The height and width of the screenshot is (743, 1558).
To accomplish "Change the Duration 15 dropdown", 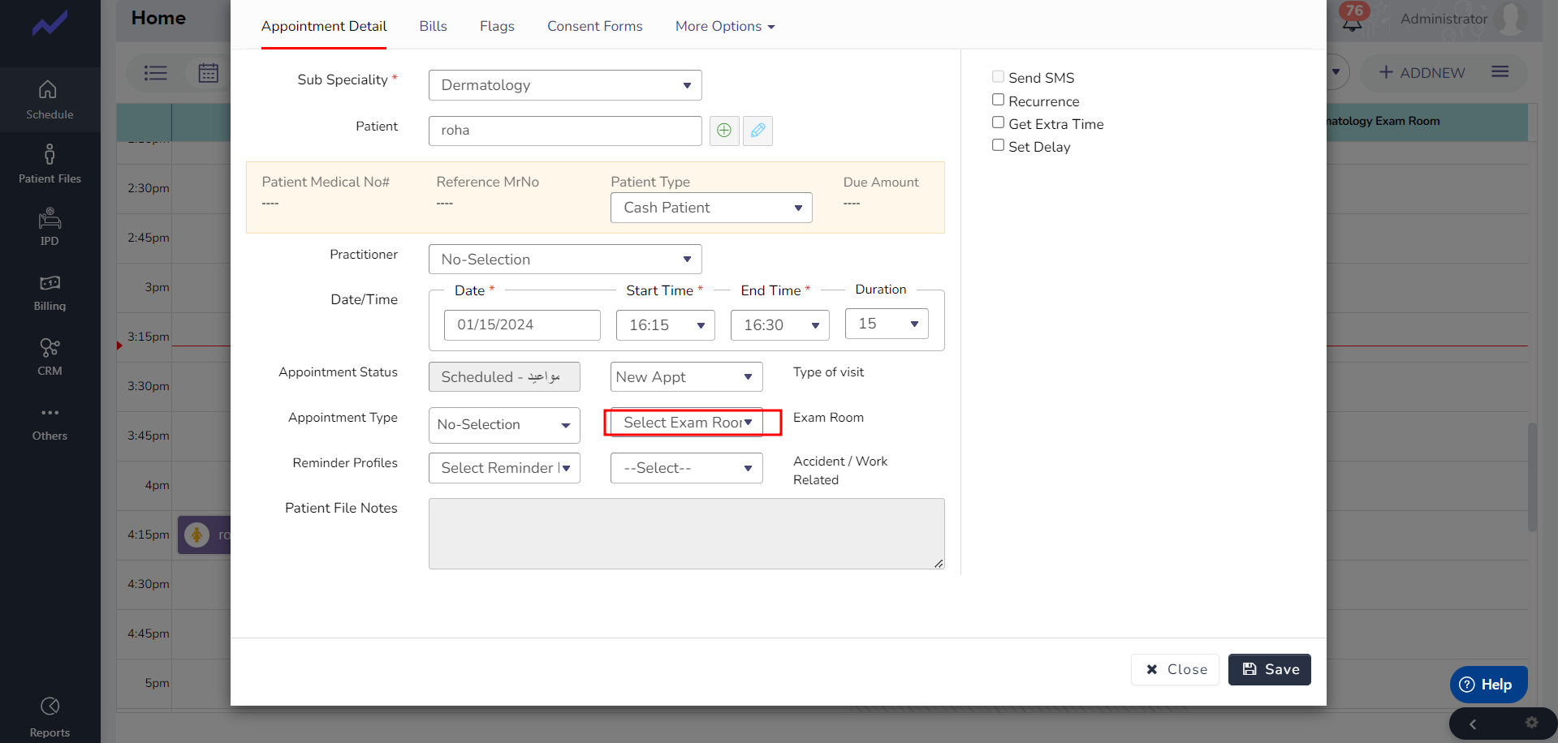I will click(887, 324).
